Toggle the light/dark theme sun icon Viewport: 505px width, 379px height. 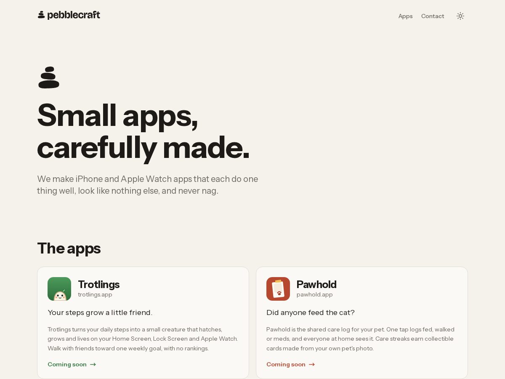(x=460, y=16)
